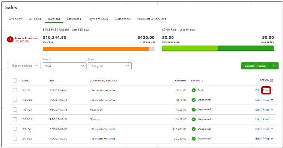Click green Paid status icon for REC/27/02/65
Viewport: 283px width, 148px height.
tap(194, 90)
